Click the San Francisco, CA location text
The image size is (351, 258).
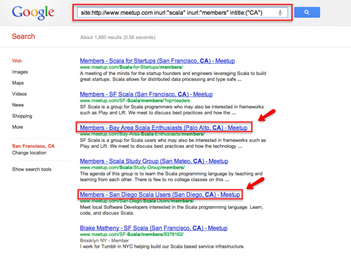tap(33, 146)
